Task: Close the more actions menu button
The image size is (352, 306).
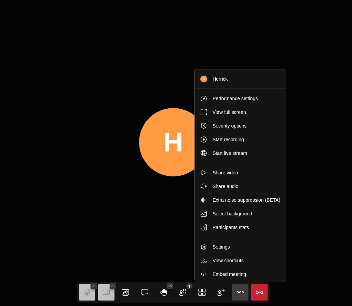Action: [240, 292]
